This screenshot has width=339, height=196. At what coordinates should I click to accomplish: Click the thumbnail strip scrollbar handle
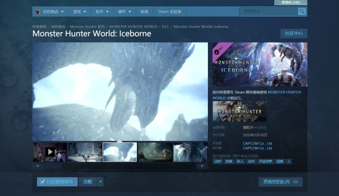pyautogui.click(x=52, y=166)
